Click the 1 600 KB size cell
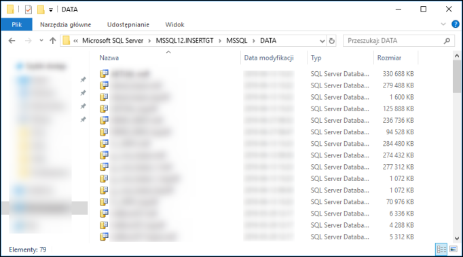Screen dimensions: 463x257 click(x=401, y=97)
